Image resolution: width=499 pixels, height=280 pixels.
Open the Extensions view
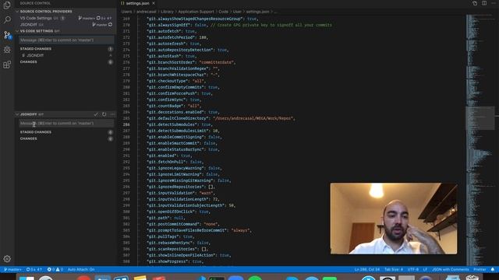(7, 65)
